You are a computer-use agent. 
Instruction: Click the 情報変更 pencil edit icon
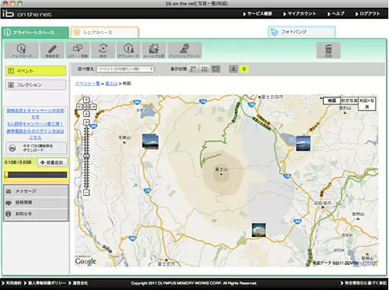click(52, 51)
